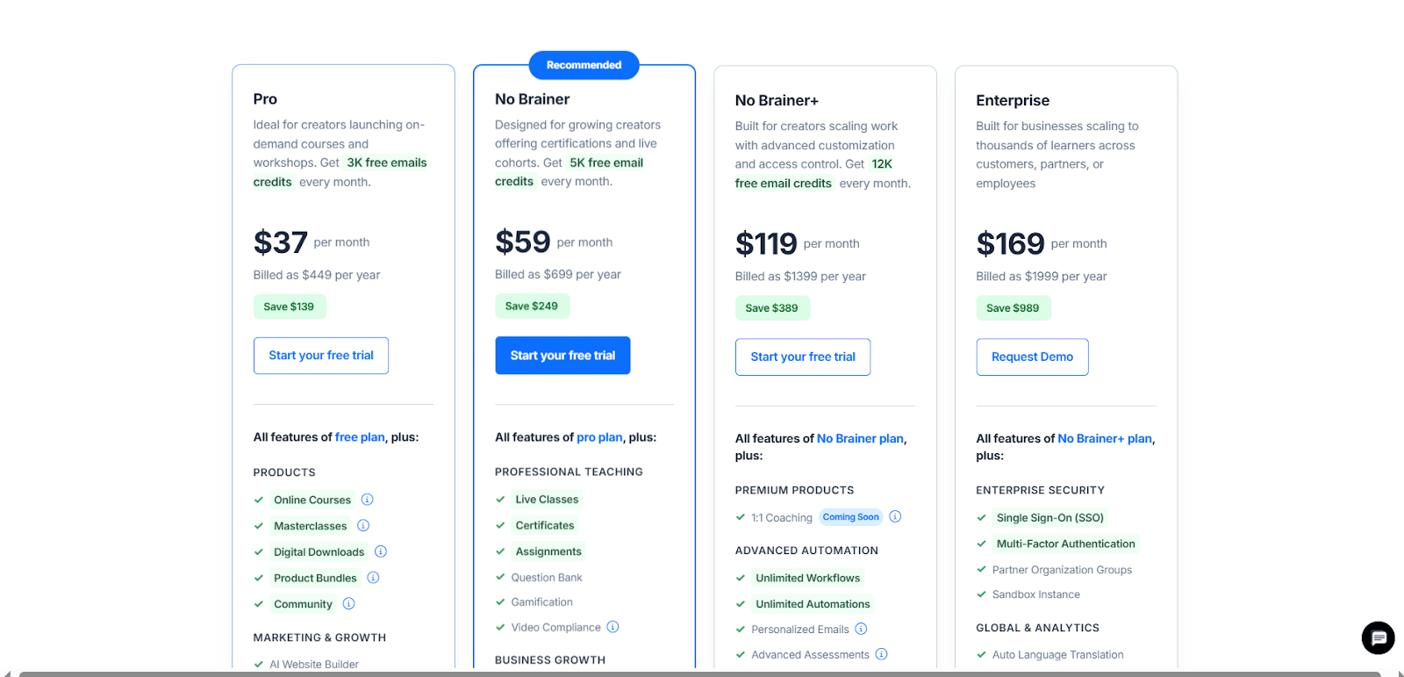Screen dimensions: 1404x677
Task: Click the info icon next to Product Bundles
Action: click(373, 578)
